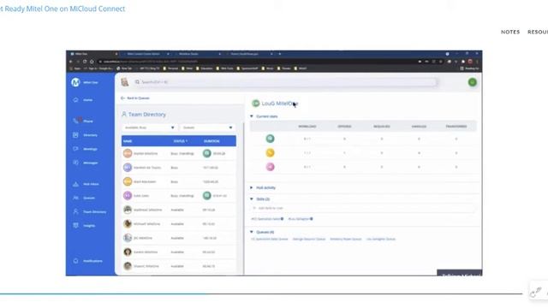Sort by the STATUS column header
Image resolution: width=548 pixels, height=308 pixels.
pos(181,141)
